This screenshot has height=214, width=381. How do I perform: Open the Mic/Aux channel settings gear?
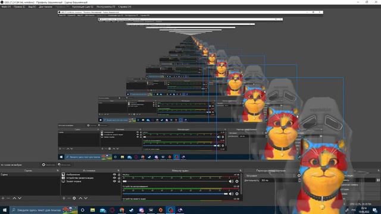(x=237, y=181)
